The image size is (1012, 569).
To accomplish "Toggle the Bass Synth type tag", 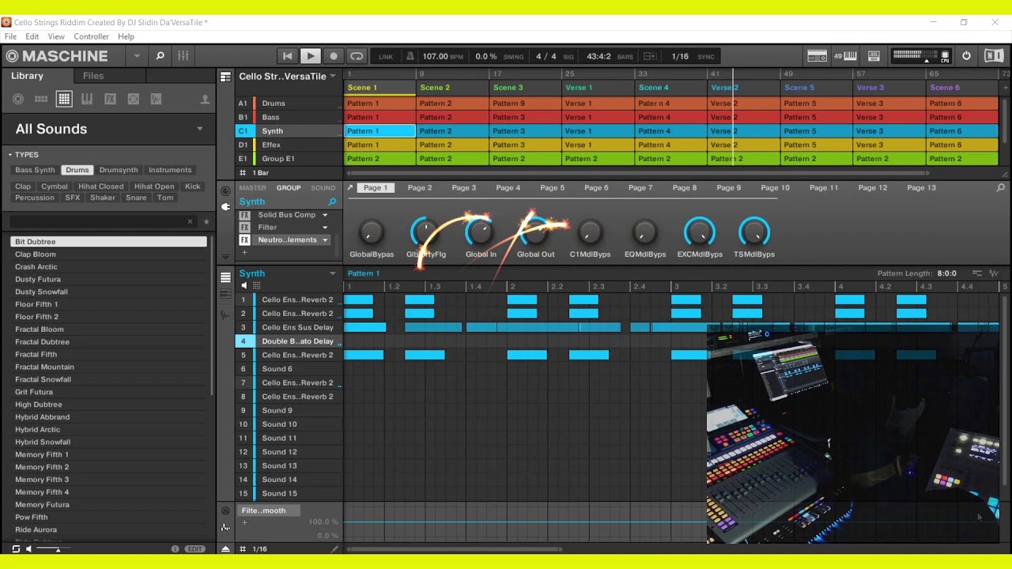I will pos(35,170).
